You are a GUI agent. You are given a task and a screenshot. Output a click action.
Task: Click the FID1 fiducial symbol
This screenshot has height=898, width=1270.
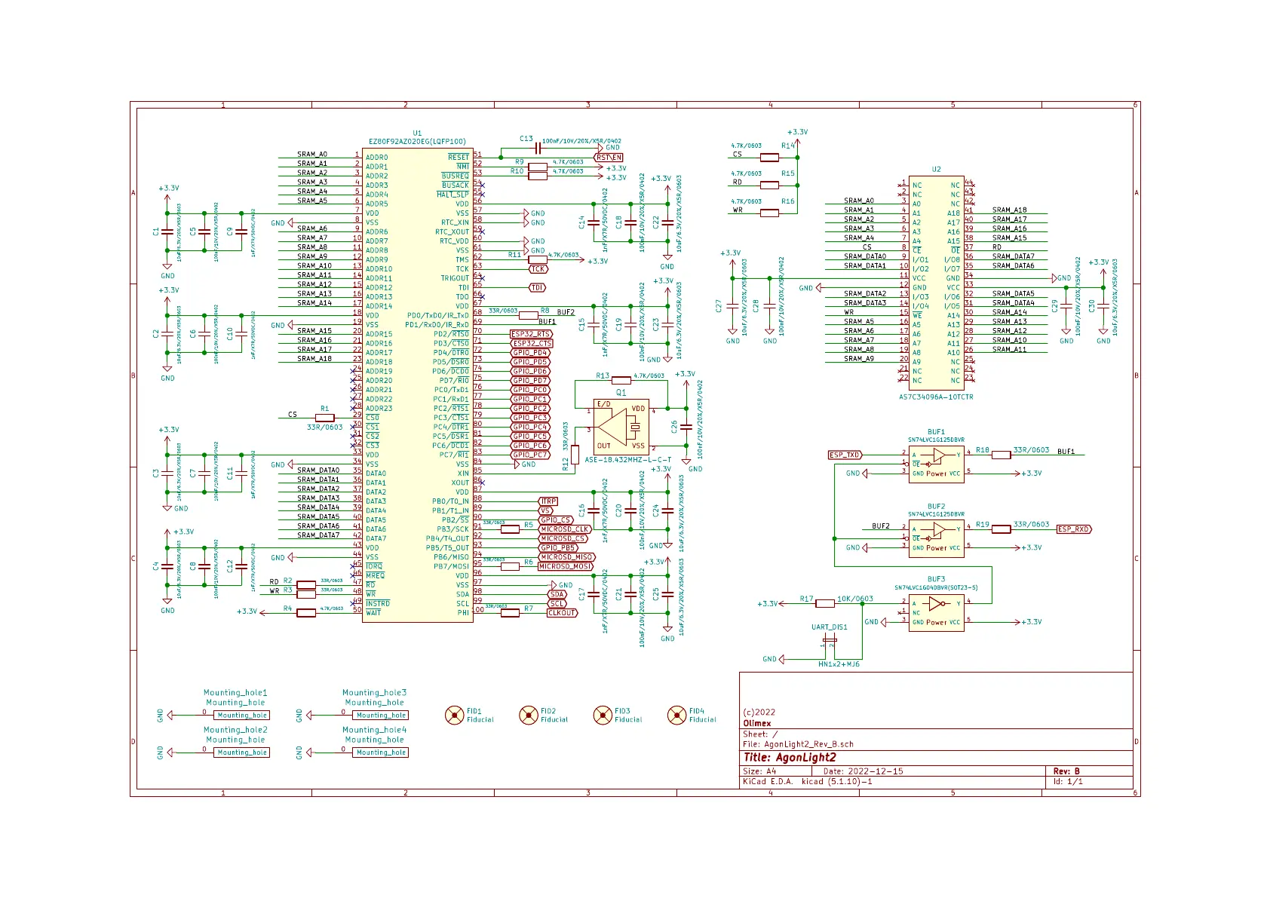tap(454, 715)
